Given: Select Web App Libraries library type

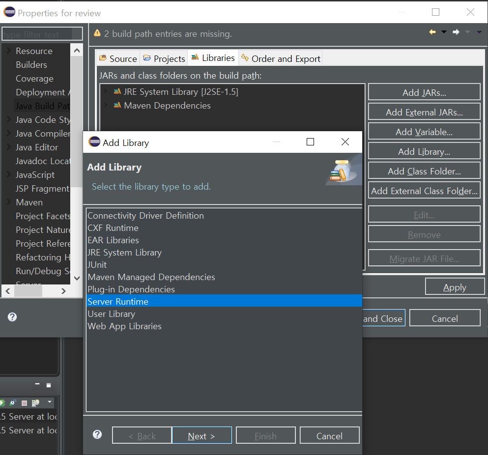Looking at the screenshot, I should pyautogui.click(x=224, y=326).
